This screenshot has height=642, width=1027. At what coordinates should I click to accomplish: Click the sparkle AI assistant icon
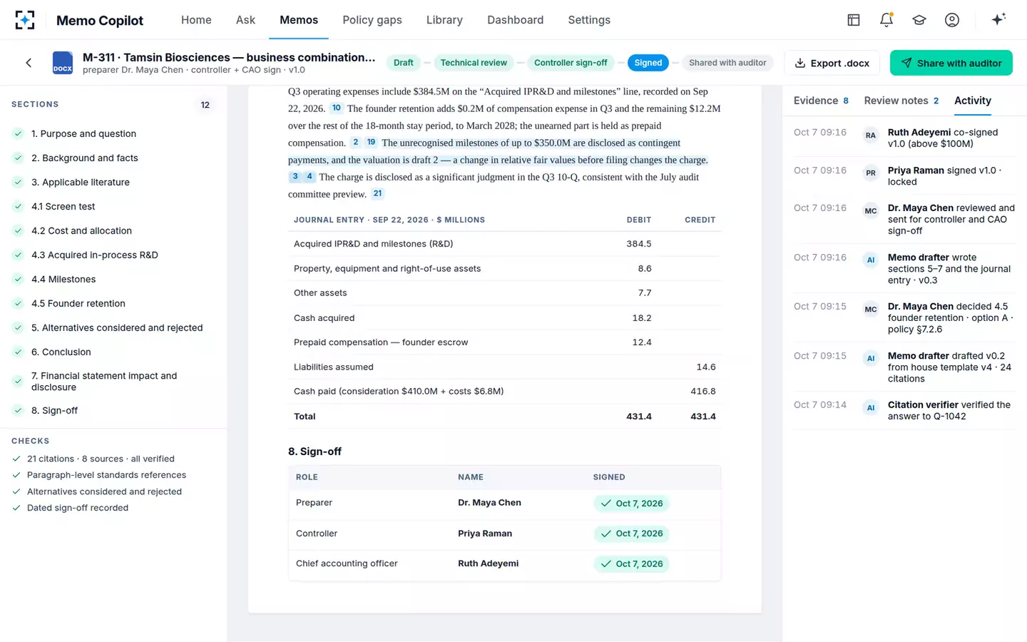coord(998,19)
